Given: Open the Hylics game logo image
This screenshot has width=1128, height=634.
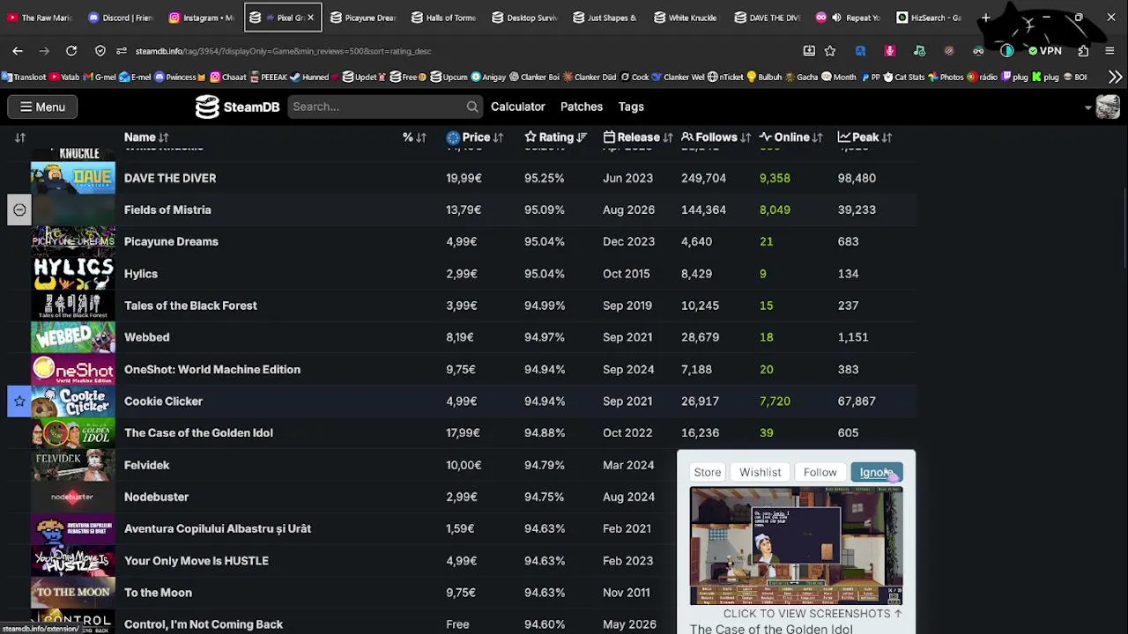Looking at the screenshot, I should pyautogui.click(x=73, y=274).
